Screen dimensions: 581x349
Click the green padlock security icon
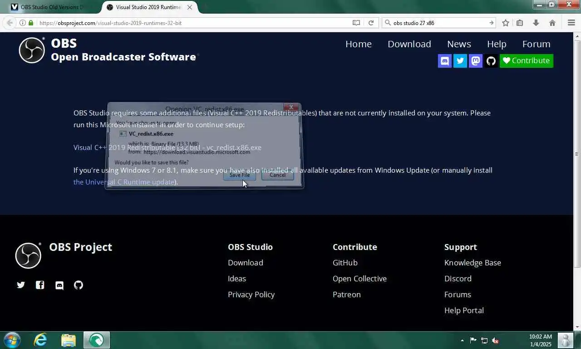click(x=31, y=23)
